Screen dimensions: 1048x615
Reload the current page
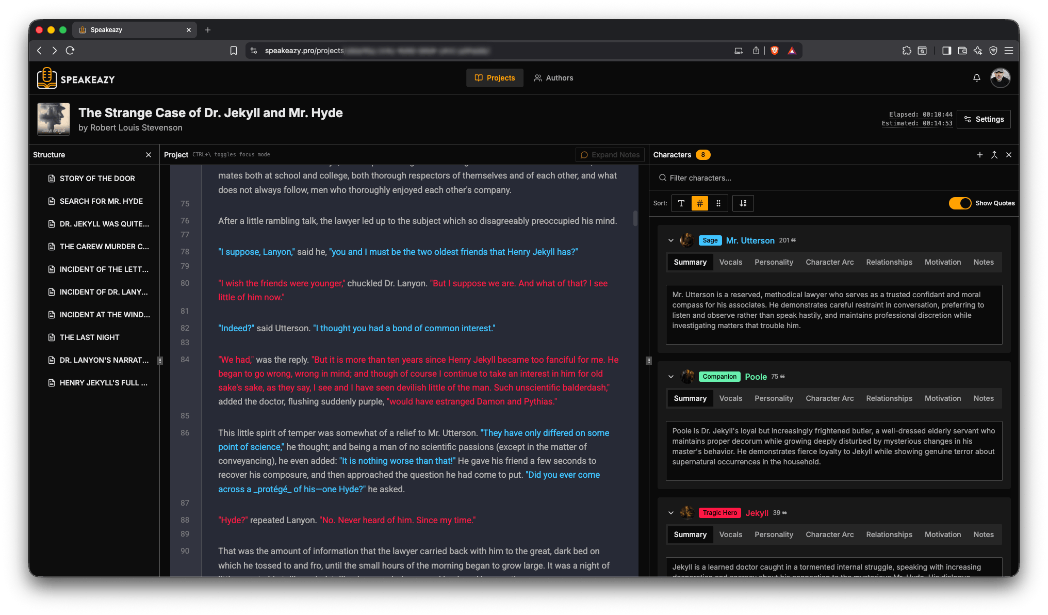point(70,51)
